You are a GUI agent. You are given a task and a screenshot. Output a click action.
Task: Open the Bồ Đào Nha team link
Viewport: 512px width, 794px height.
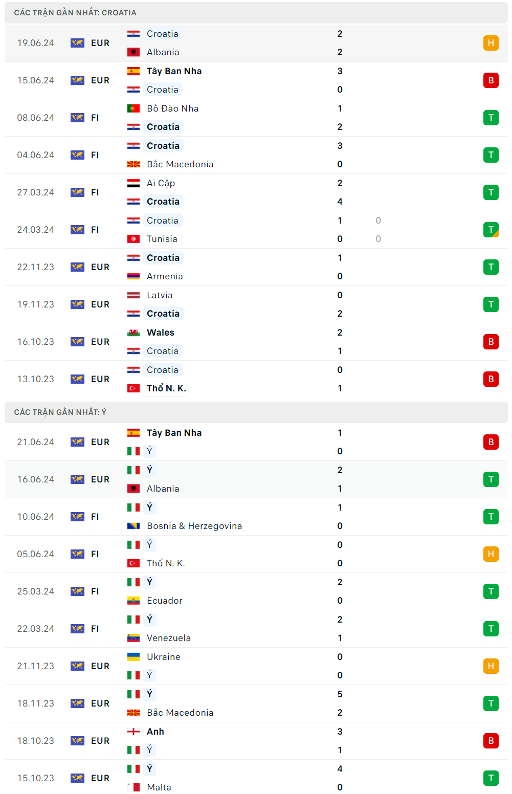[x=172, y=108]
